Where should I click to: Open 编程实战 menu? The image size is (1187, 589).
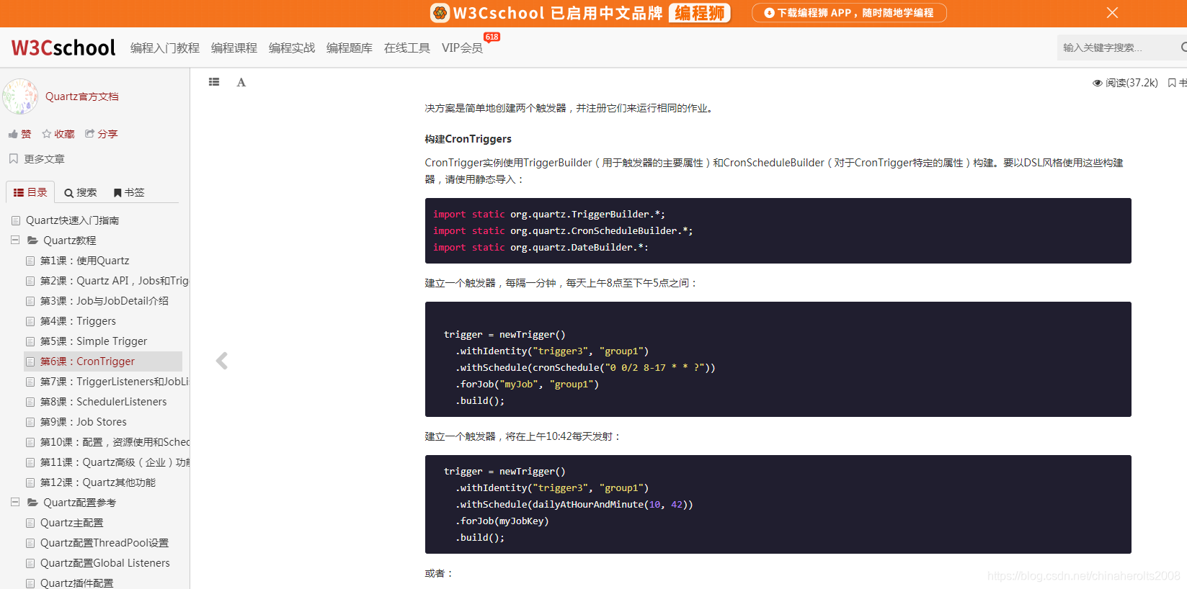click(292, 48)
